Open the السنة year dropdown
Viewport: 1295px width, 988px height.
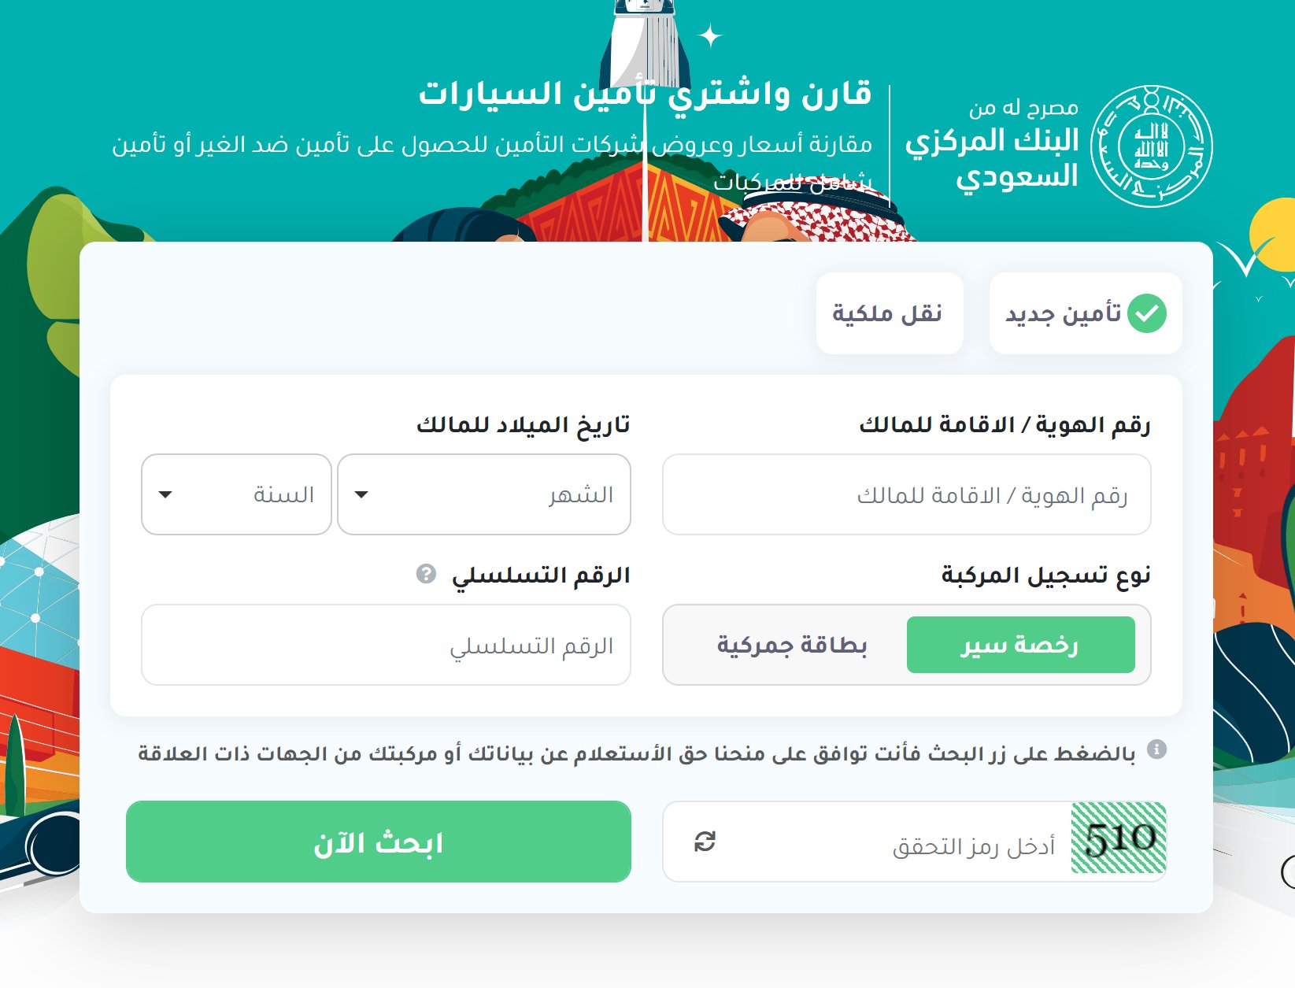pos(236,494)
